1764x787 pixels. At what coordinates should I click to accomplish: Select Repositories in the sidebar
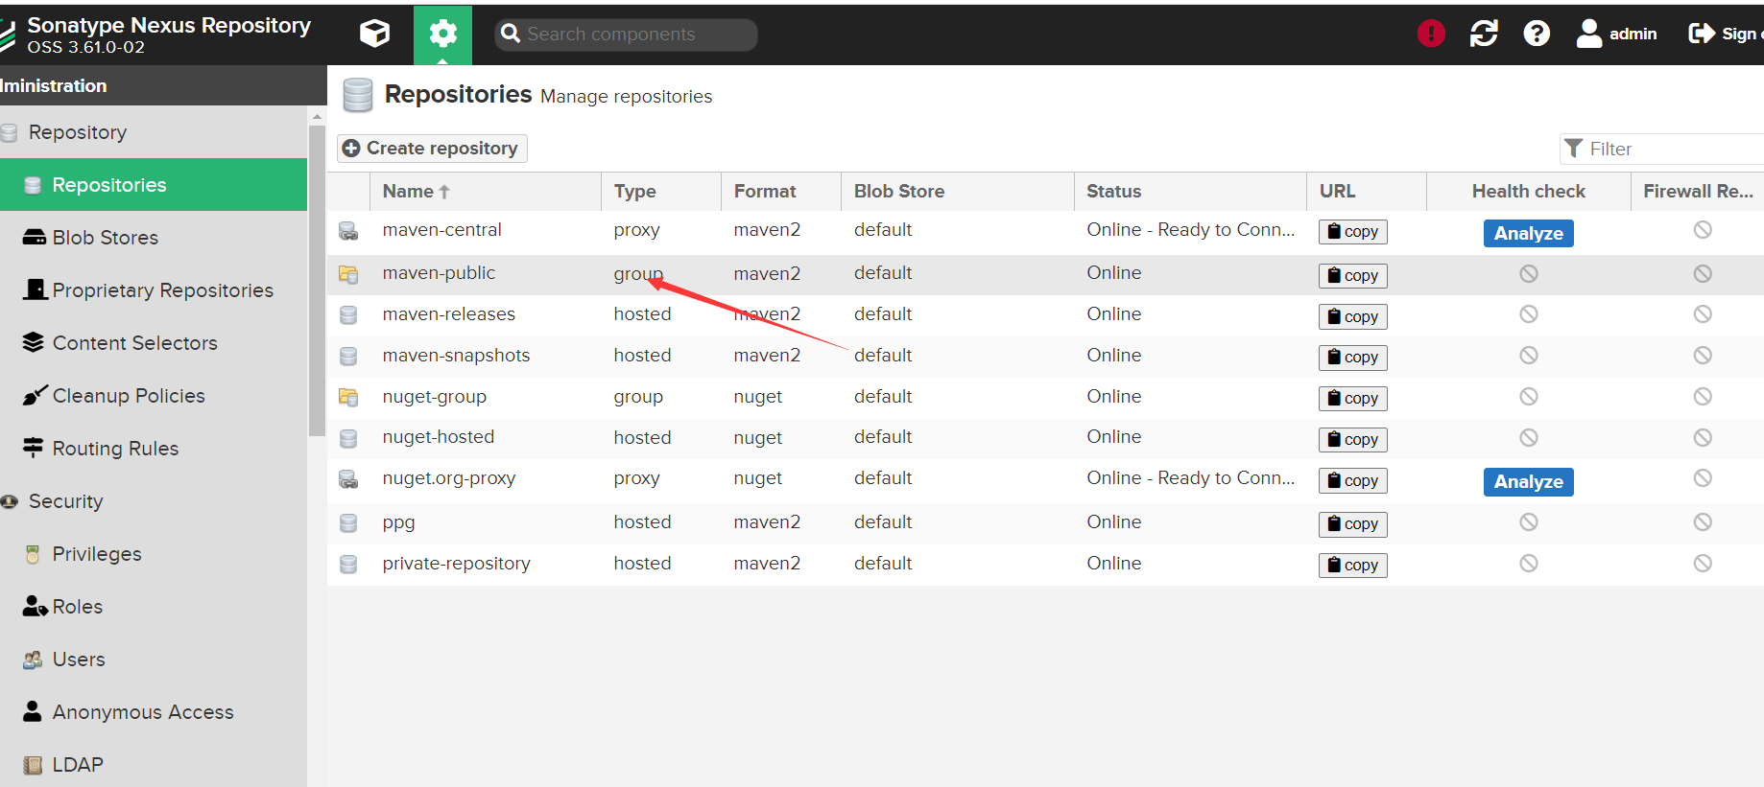154,185
